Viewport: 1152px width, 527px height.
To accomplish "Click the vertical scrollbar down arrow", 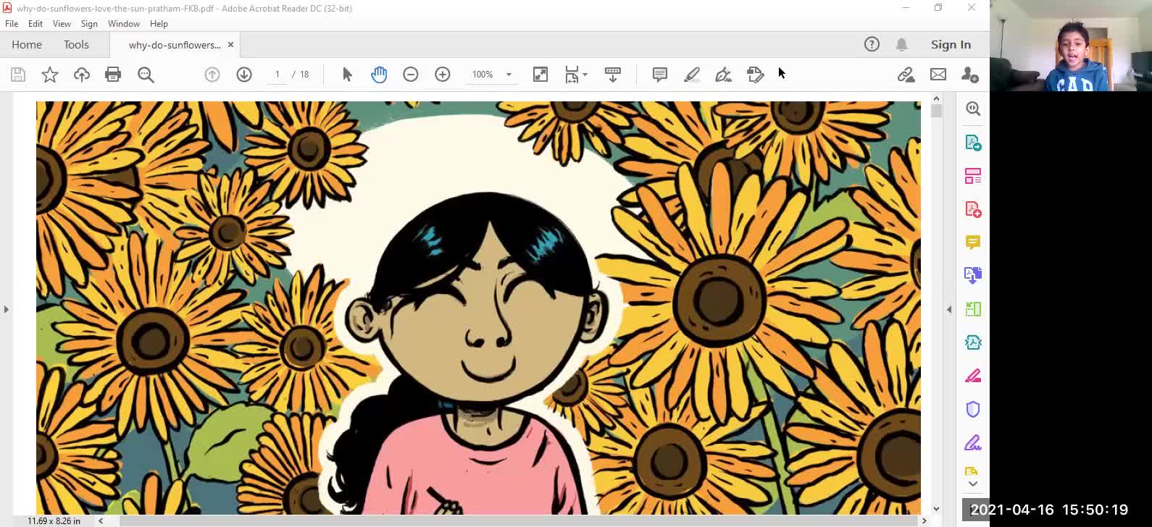I will [x=936, y=509].
